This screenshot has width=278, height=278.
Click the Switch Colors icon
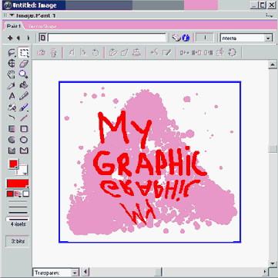tap(233, 53)
